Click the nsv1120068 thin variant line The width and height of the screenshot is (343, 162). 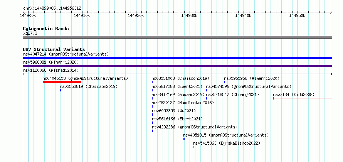pos(177,74)
